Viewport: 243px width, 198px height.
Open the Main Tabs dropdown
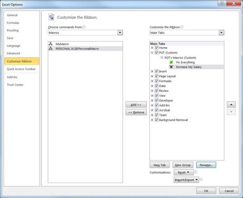point(221,33)
